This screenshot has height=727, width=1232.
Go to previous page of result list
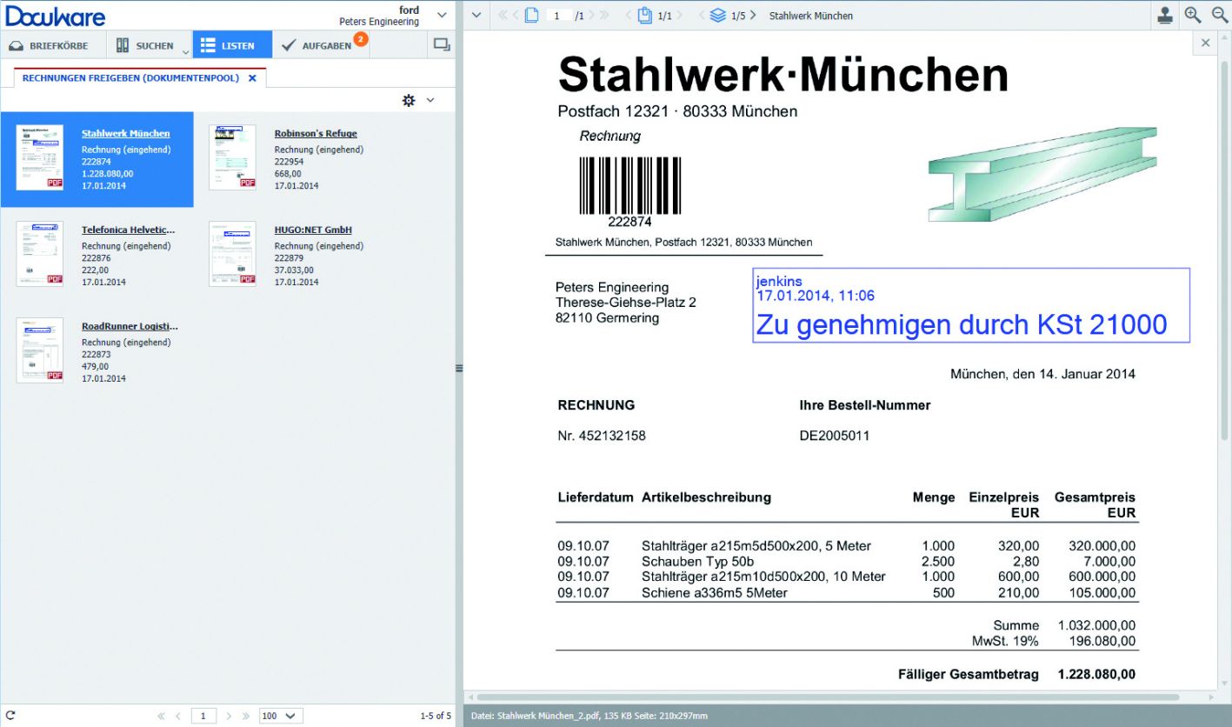coord(178,716)
